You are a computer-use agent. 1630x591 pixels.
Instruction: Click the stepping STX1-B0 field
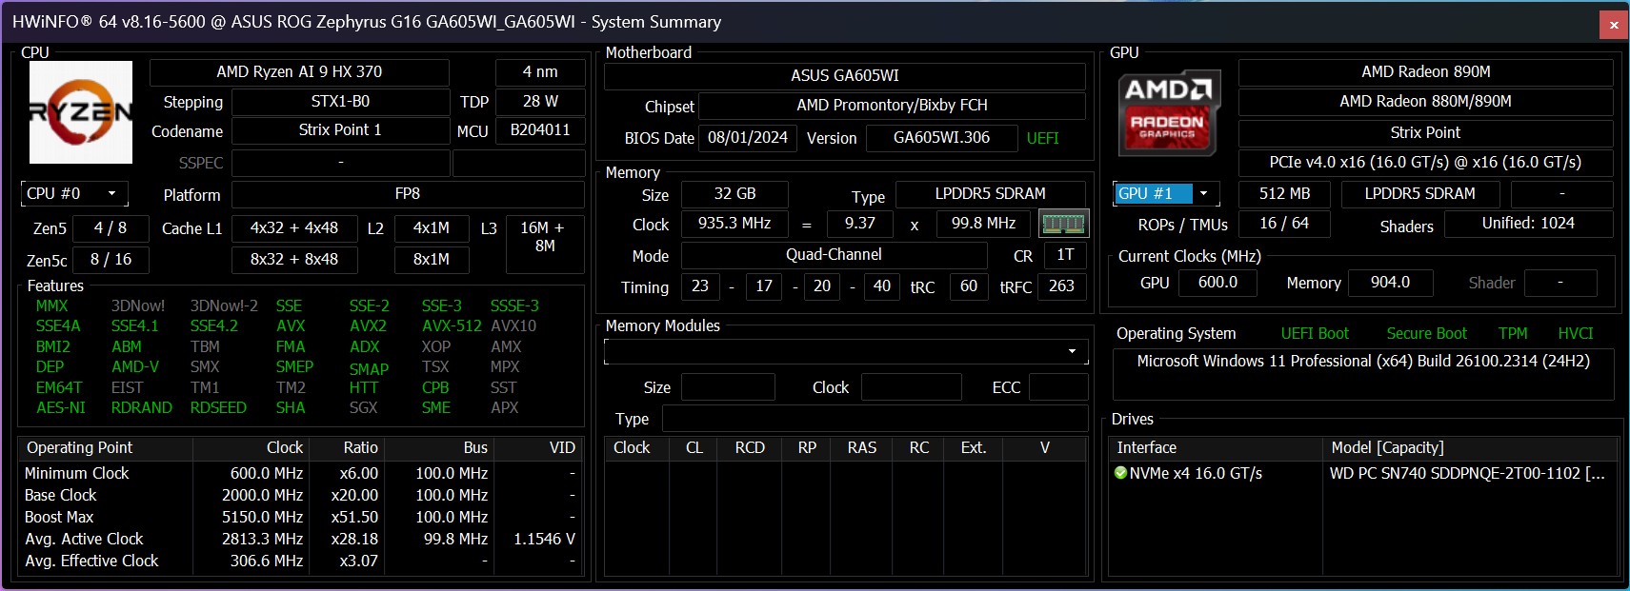click(x=340, y=102)
